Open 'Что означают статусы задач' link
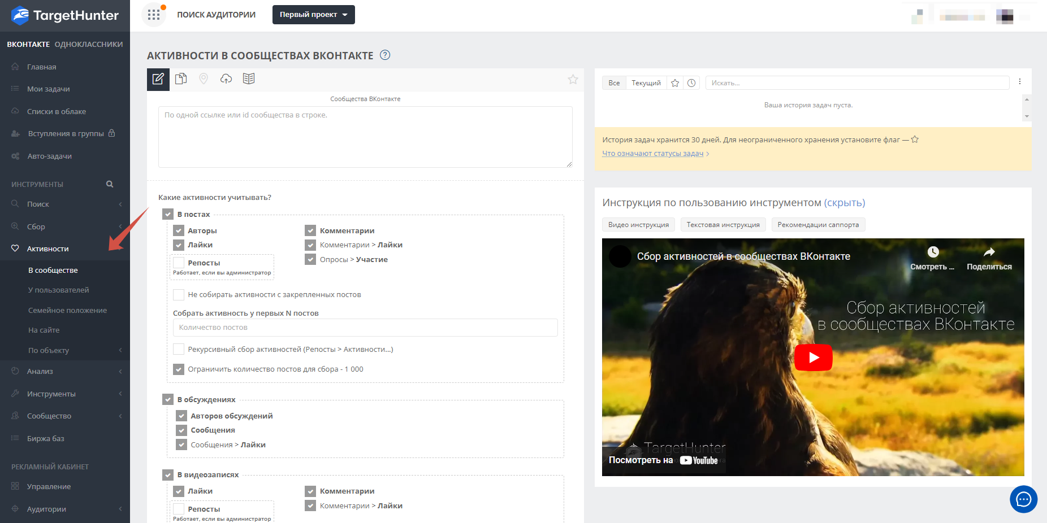 click(x=652, y=154)
